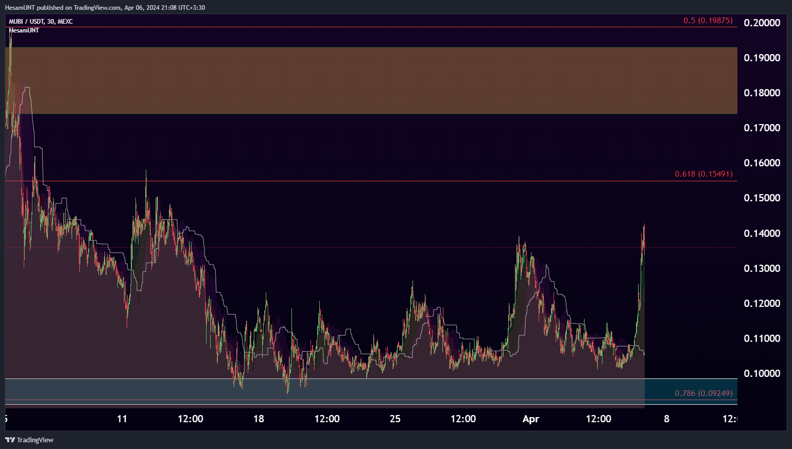Click the 0.15000 price axis label

(762, 198)
